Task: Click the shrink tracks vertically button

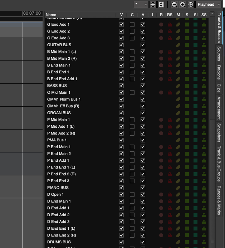Action: point(153,4)
